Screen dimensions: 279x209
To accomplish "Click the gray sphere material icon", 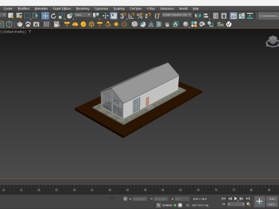I will coord(185,24).
